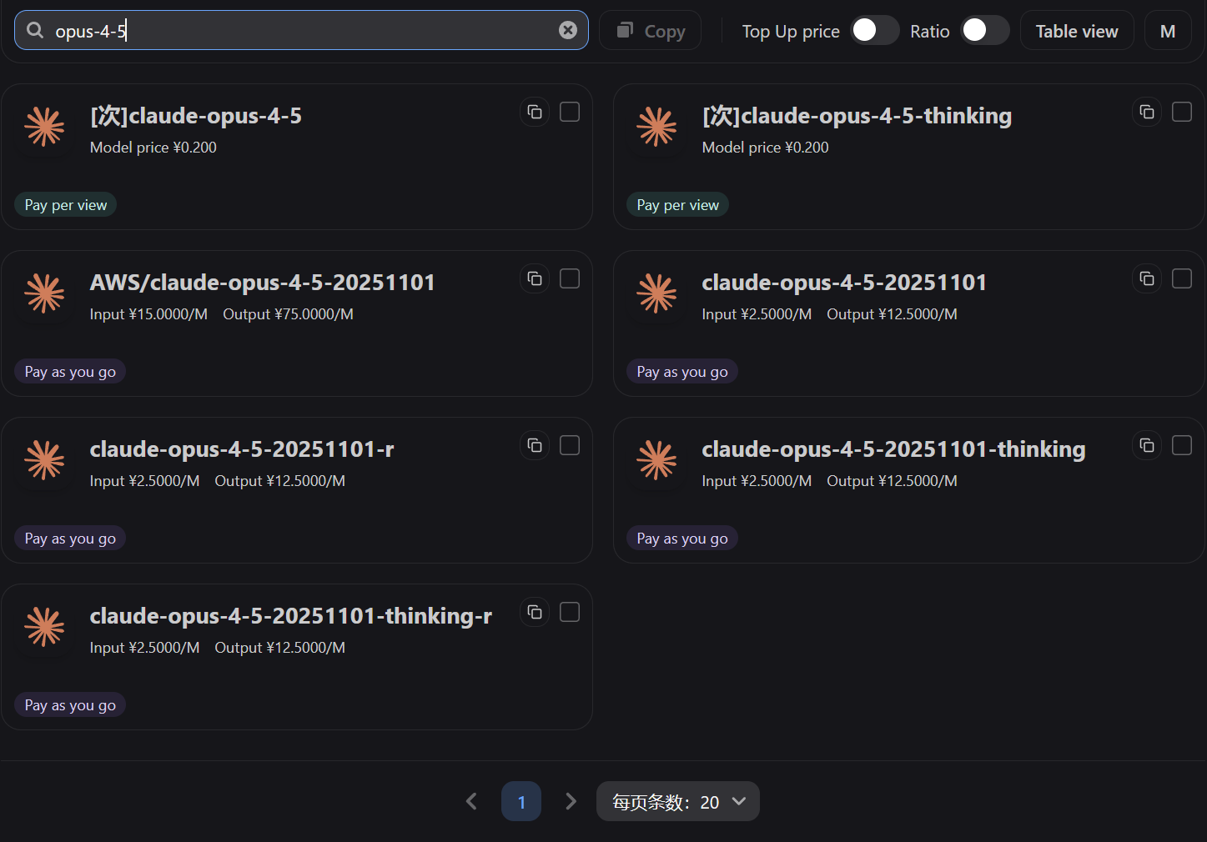Tick the claude-opus-4-5-20251101-thinking-r checkbox
This screenshot has width=1207, height=842.
(570, 612)
